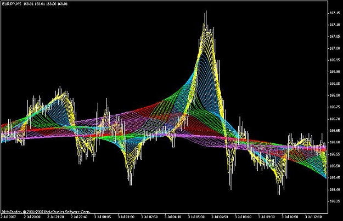
Task: Click the 3 Jul 09:30 time label
Action: [266, 217]
